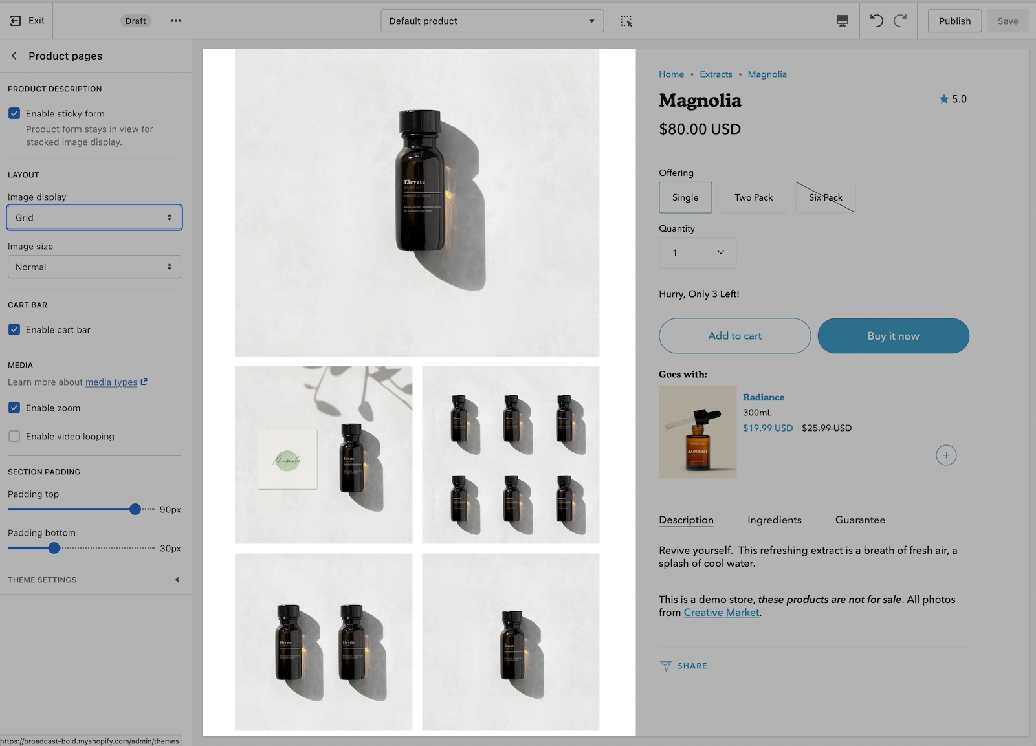Image resolution: width=1036 pixels, height=746 pixels.
Task: Switch to the Guarantee tab
Action: [859, 520]
